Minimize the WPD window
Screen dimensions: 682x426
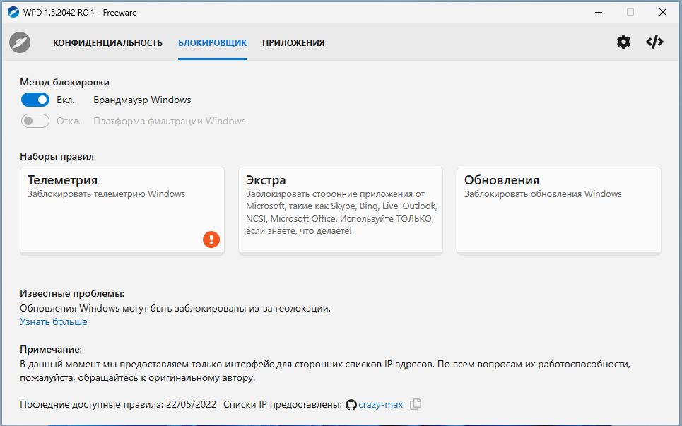[599, 12]
